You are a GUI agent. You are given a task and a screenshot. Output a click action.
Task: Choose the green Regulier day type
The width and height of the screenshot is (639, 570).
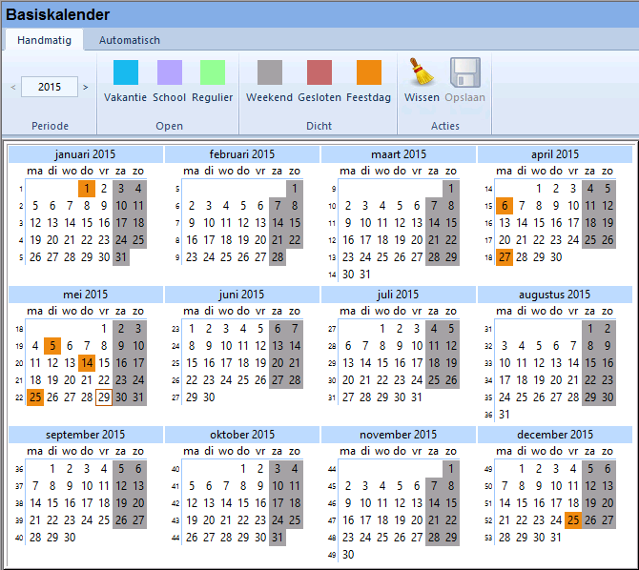click(x=212, y=73)
